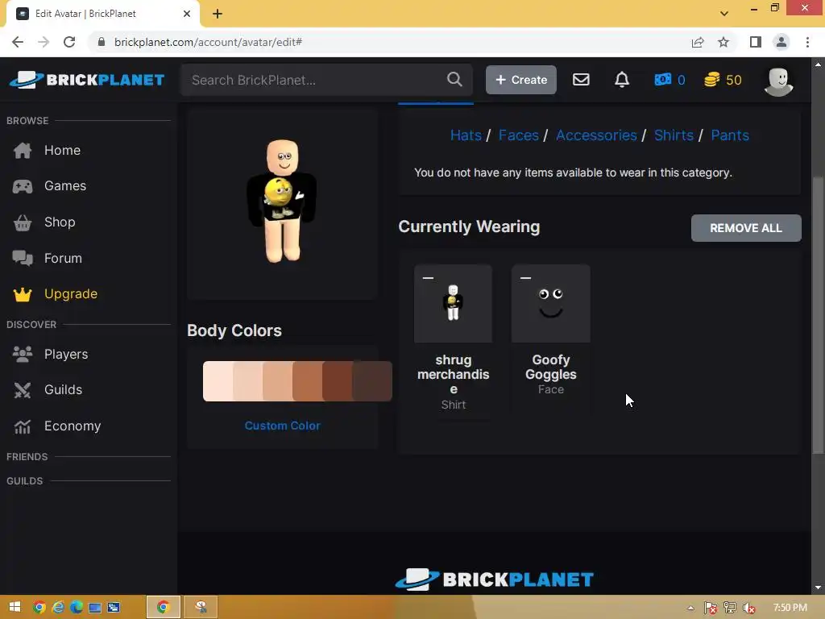Select the lightest skin tone swatch
Viewport: 825px width, 619px height.
pos(218,381)
